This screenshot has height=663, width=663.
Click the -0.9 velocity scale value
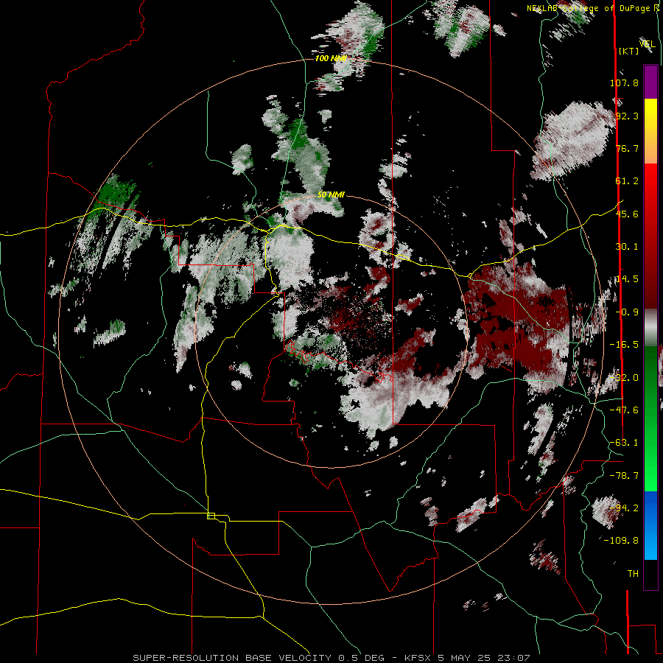[627, 312]
